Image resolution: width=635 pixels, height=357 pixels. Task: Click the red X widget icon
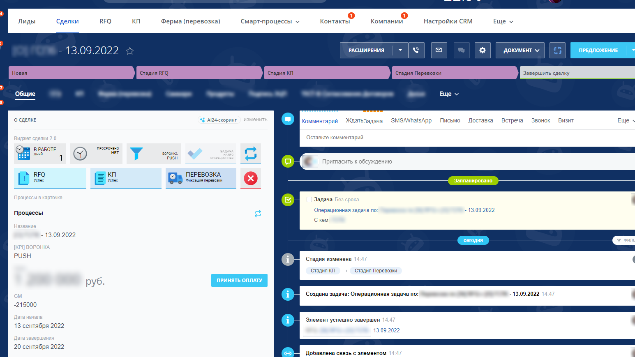[x=251, y=178]
